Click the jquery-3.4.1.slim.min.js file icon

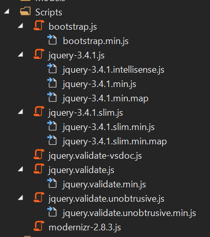click(x=52, y=126)
